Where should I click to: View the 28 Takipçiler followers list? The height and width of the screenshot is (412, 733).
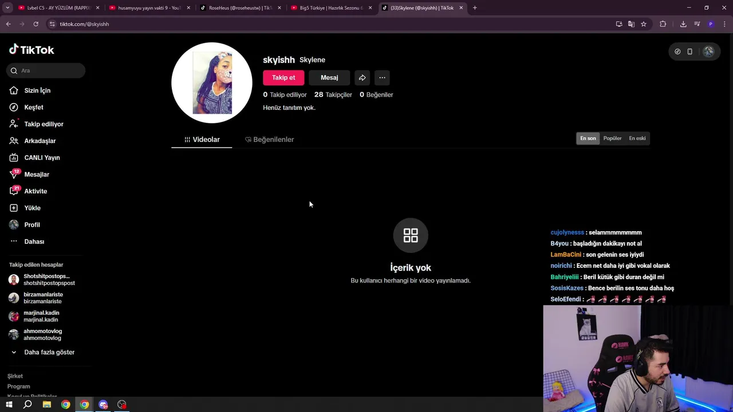(x=333, y=94)
